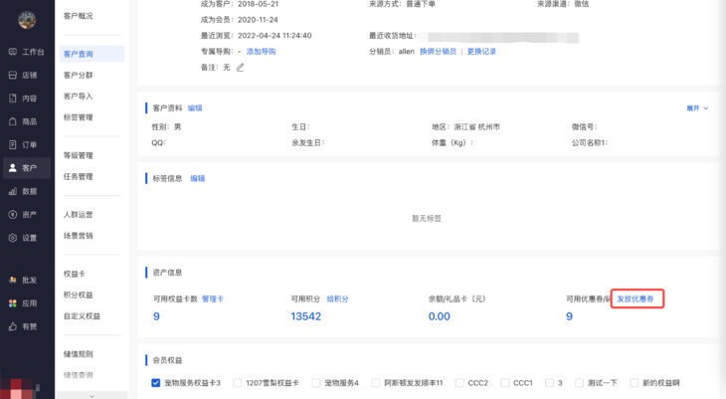Click the pencil icon next to 备注
The height and width of the screenshot is (399, 726).
[240, 68]
